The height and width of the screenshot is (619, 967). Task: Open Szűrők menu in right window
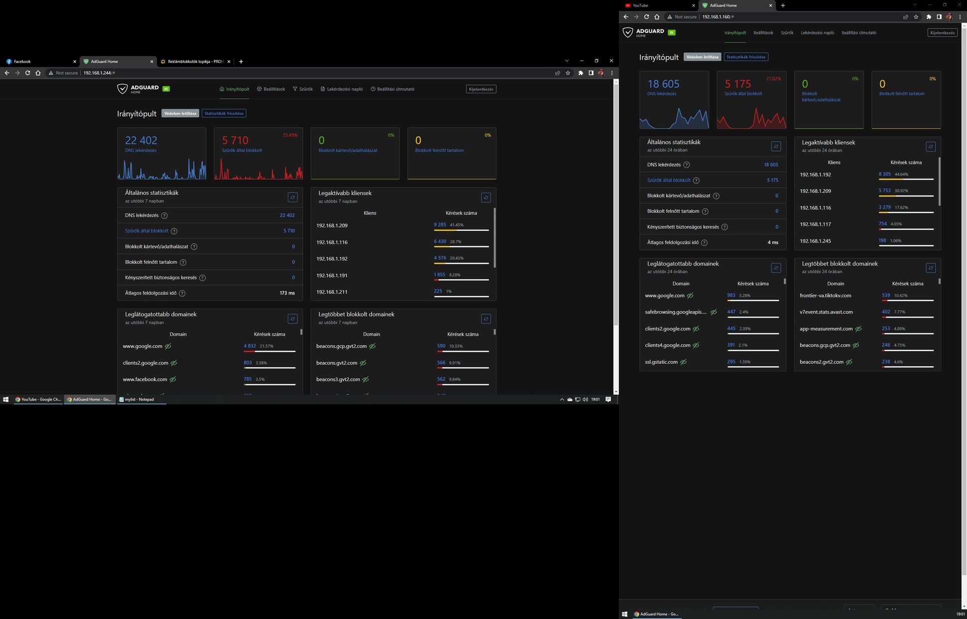coord(787,33)
